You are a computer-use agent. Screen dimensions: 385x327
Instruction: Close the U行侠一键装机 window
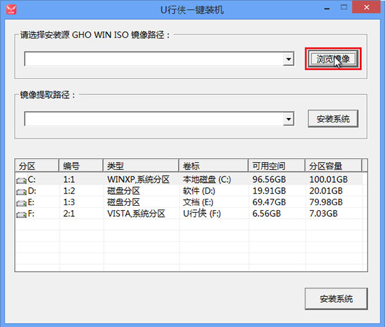click(x=366, y=7)
